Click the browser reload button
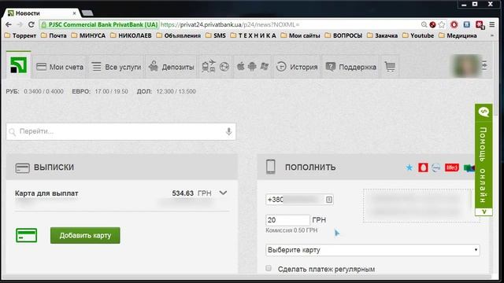The width and height of the screenshot is (504, 283). [31, 24]
